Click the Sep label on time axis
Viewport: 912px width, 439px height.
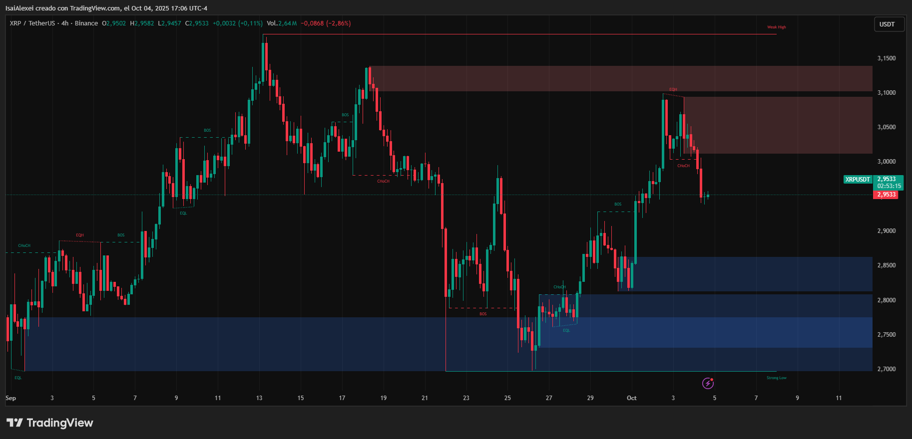10,398
